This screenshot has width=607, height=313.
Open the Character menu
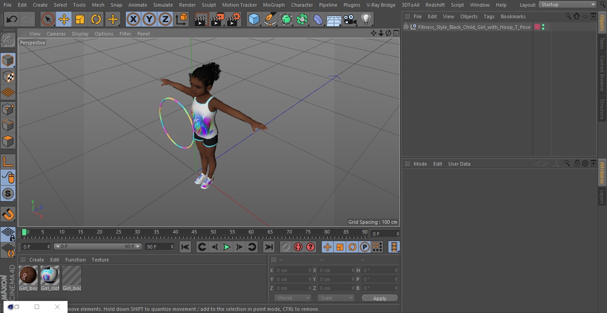pyautogui.click(x=302, y=5)
